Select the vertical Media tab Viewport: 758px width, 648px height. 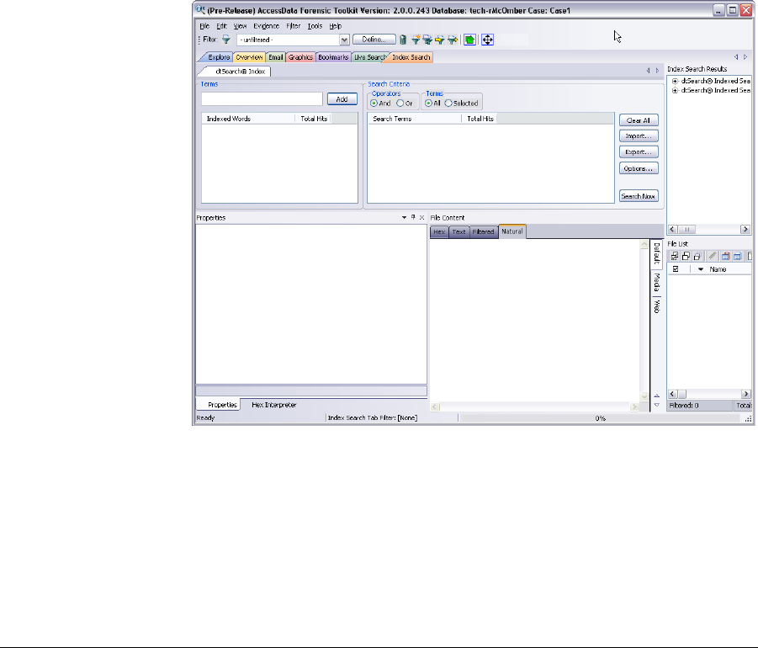656,283
